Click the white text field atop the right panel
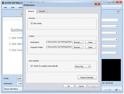The image size is (124, 94). tap(110, 20)
